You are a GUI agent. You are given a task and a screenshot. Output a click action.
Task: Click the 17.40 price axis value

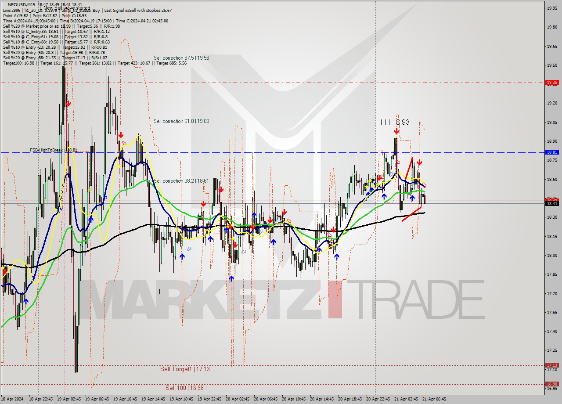[x=551, y=331]
